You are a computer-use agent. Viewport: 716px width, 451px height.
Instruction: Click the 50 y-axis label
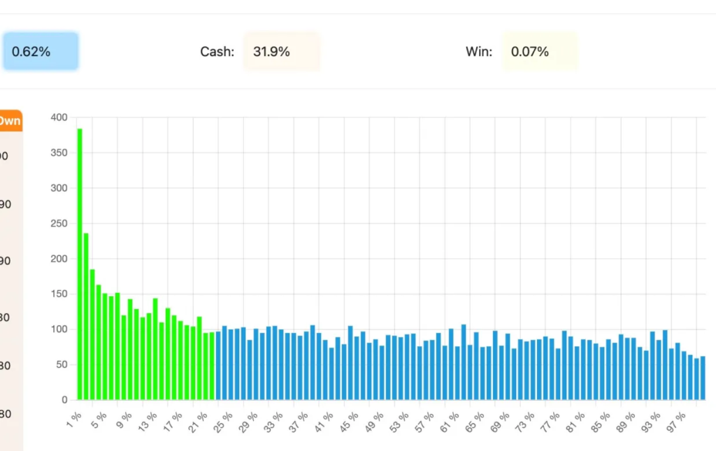pos(62,365)
